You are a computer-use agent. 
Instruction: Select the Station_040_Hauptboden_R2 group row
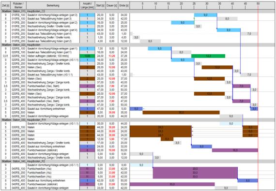[x=138, y=162]
